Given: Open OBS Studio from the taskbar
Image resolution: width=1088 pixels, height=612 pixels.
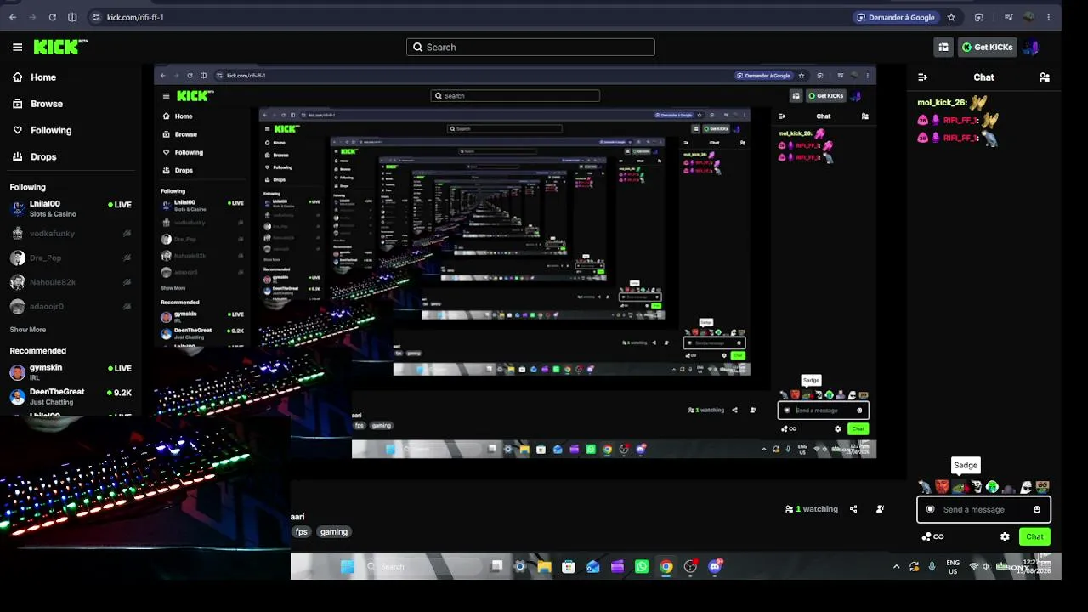Looking at the screenshot, I should [690, 567].
